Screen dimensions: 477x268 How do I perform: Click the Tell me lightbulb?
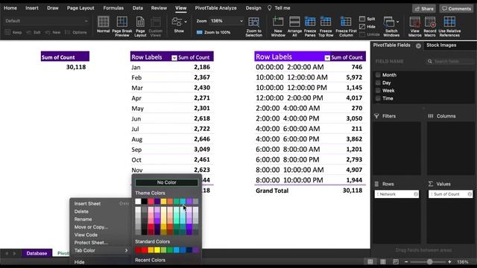[x=269, y=8]
